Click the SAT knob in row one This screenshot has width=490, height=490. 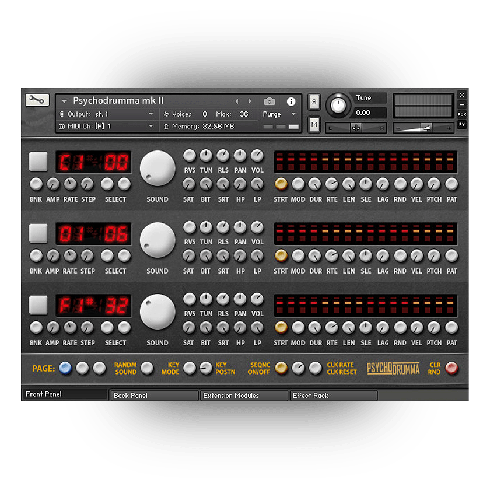189,184
